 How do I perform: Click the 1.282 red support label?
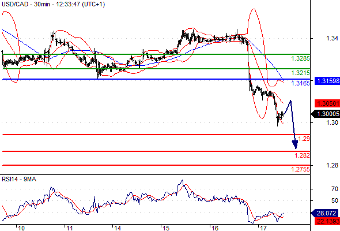pos(302,155)
